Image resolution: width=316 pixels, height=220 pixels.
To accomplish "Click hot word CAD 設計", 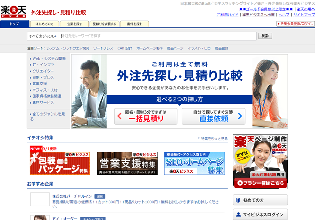I will [x=124, y=48].
